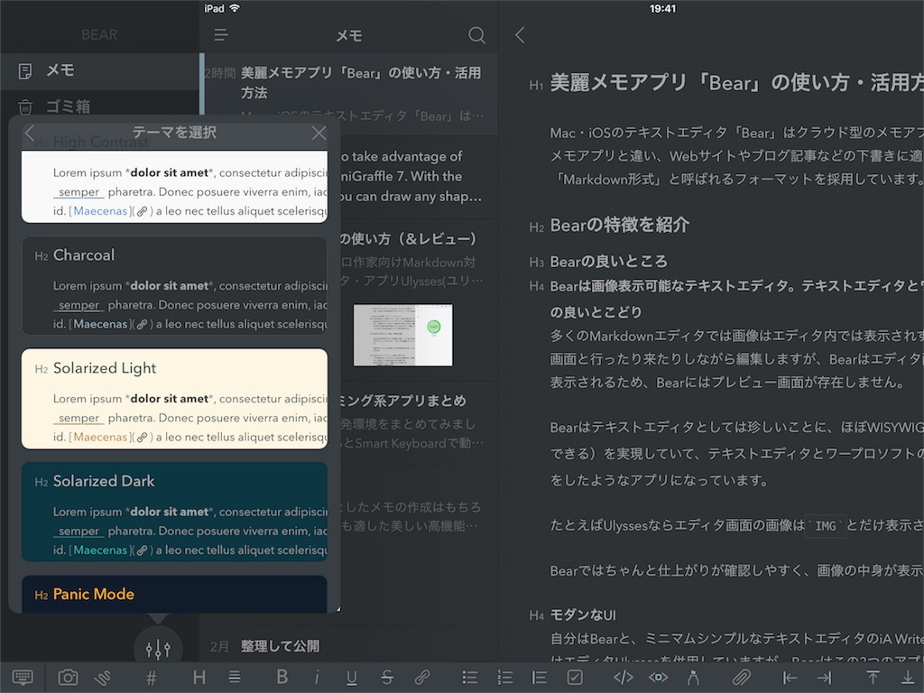Move the line down

(908, 678)
